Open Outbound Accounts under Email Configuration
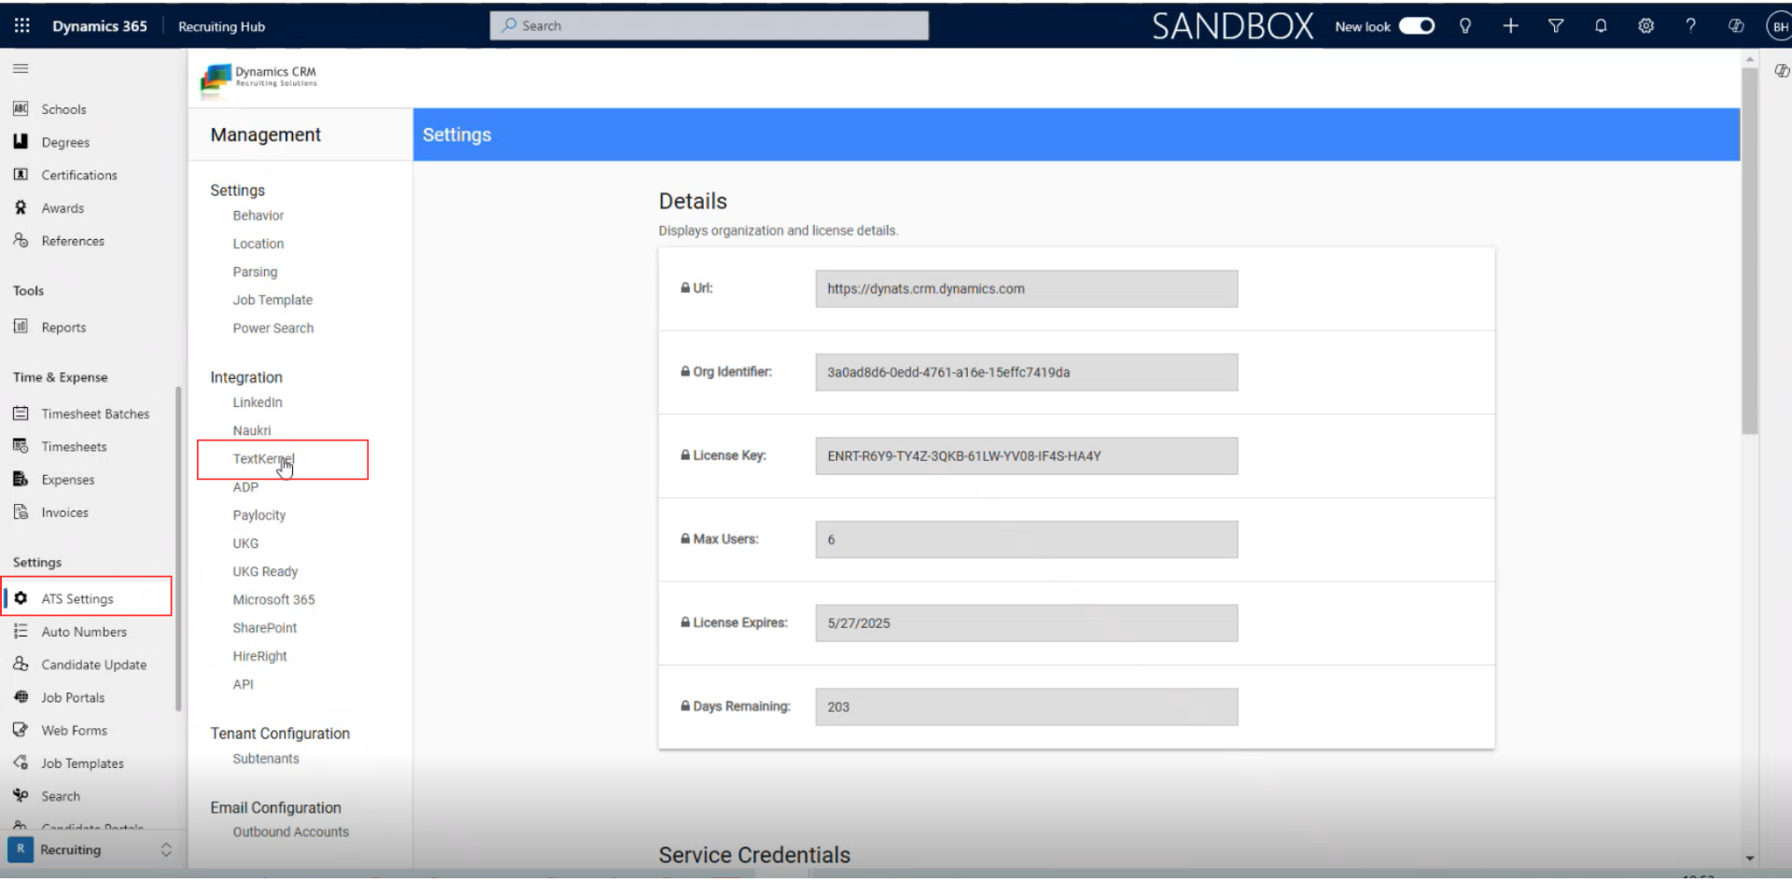The image size is (1792, 882). point(290,832)
